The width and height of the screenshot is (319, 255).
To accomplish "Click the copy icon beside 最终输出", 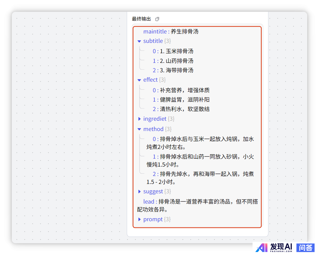I will (x=157, y=19).
